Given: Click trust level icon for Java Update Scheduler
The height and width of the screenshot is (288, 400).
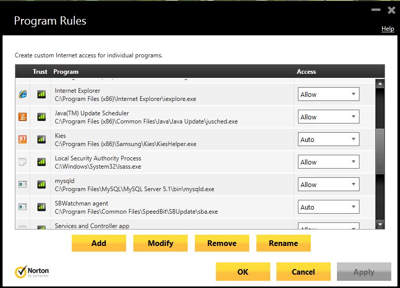Looking at the screenshot, I should coord(42,117).
